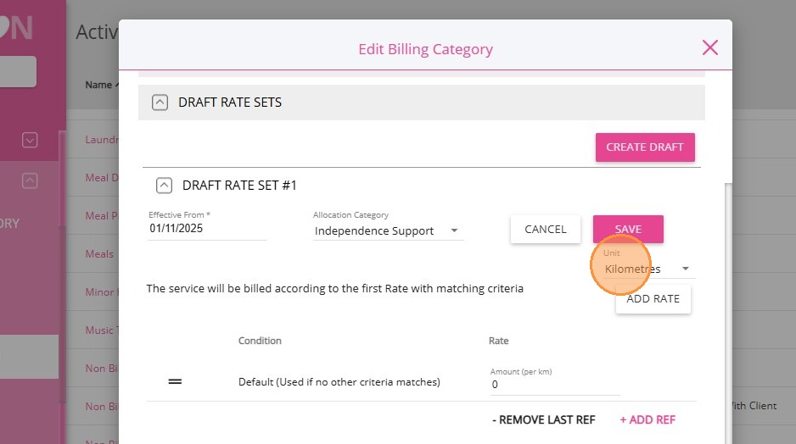Expand sidebar section with down chevron
The height and width of the screenshot is (444, 796).
pos(30,140)
